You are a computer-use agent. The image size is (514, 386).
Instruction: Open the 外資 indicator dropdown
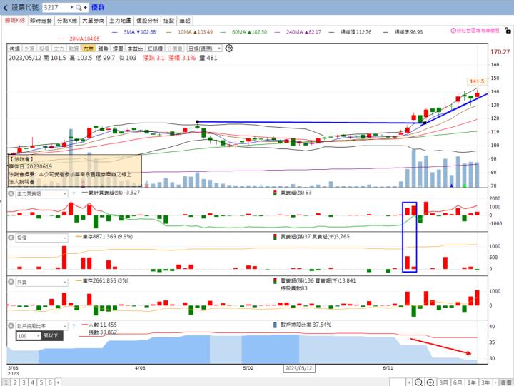click(42, 282)
